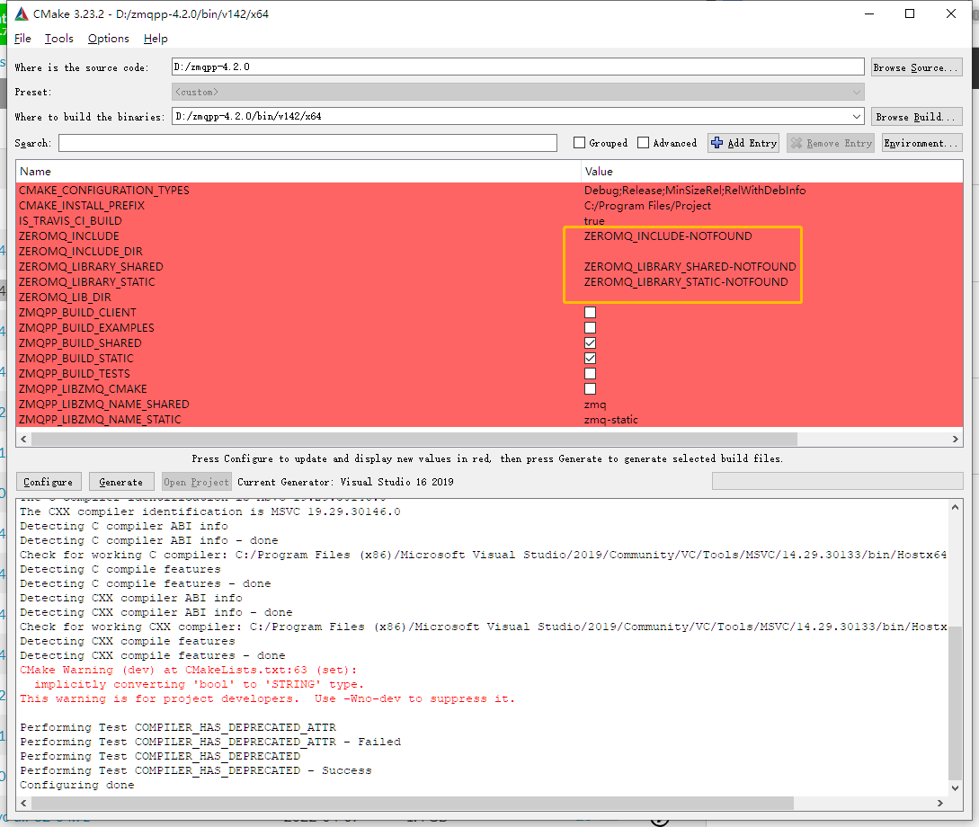Image resolution: width=979 pixels, height=827 pixels.
Task: Click output log scroll down arrow
Action: pyautogui.click(x=955, y=787)
